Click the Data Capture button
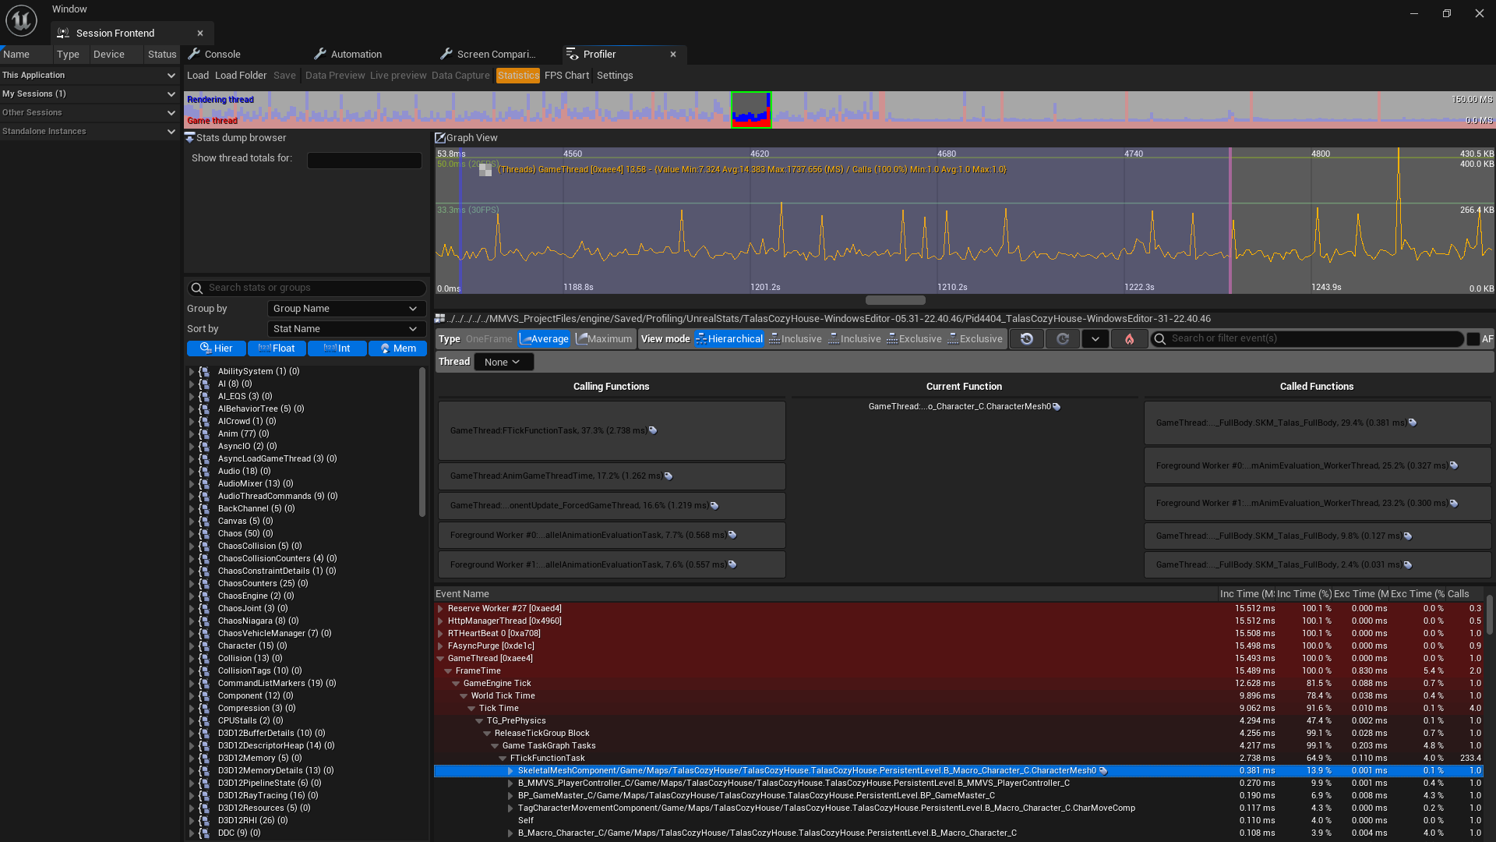This screenshot has height=842, width=1496. 460,76
